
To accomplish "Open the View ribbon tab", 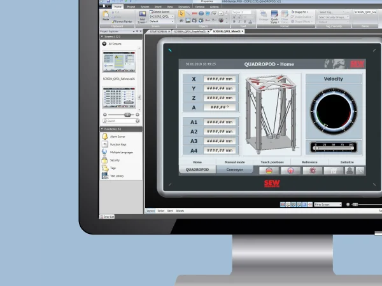I will (x=170, y=6).
